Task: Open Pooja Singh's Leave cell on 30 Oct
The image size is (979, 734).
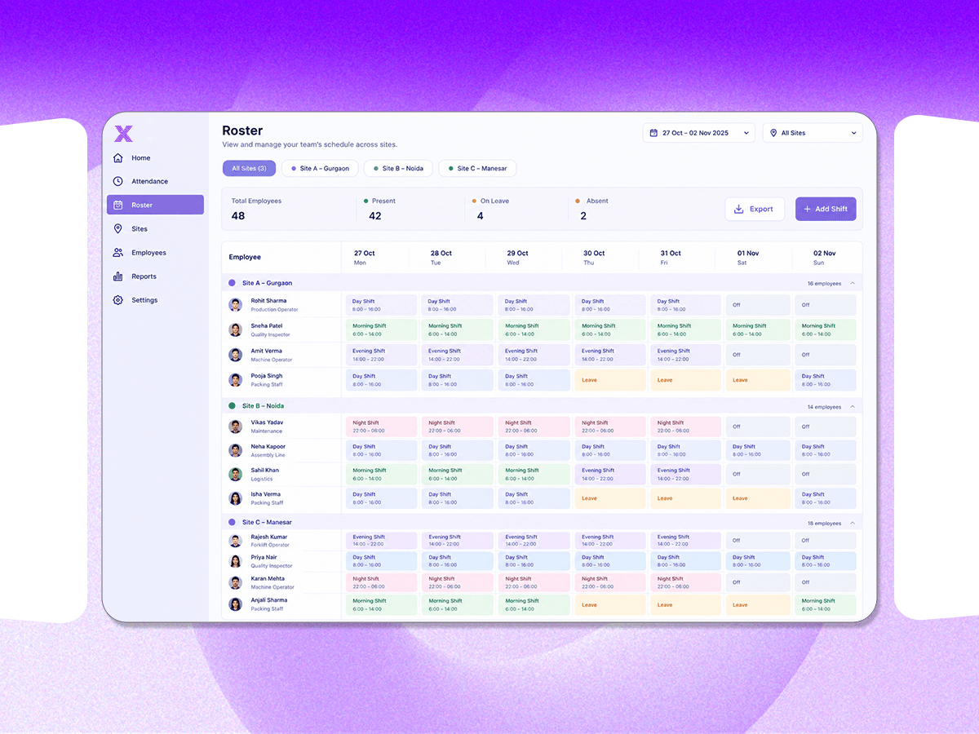Action: pyautogui.click(x=610, y=380)
